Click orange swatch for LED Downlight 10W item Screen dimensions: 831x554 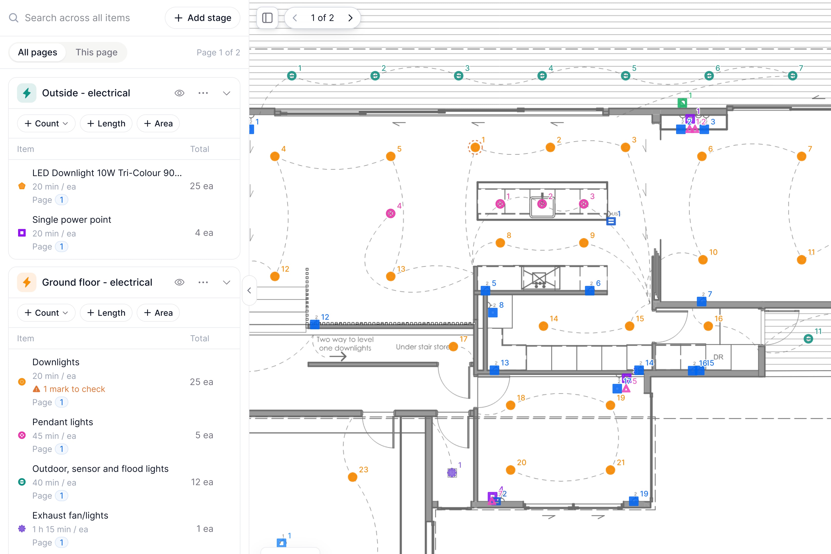(x=22, y=186)
